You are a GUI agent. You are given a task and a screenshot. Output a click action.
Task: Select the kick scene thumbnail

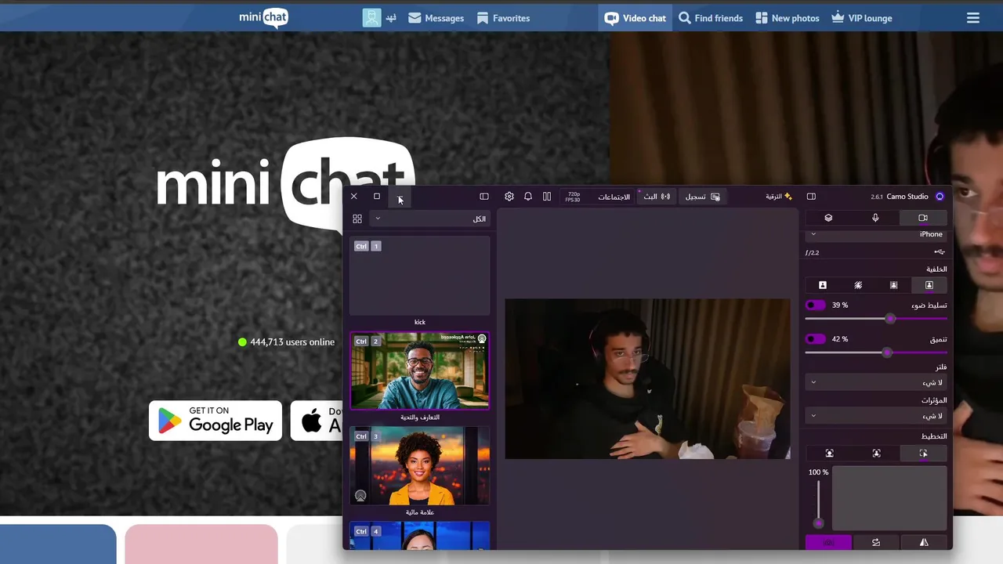[x=420, y=277]
